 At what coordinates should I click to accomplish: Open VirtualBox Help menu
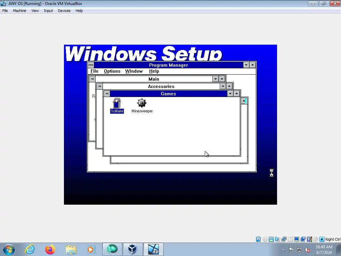pos(79,11)
